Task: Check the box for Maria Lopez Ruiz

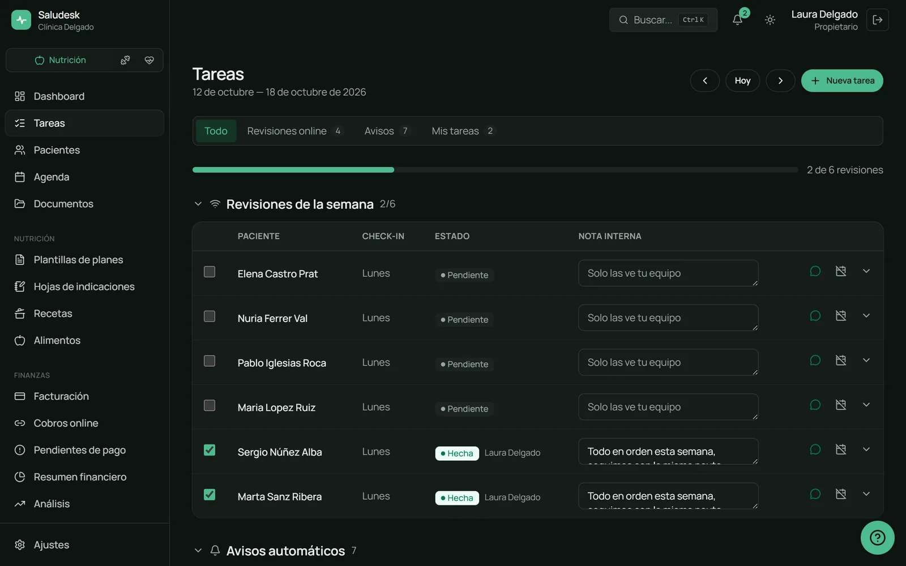Action: [210, 406]
